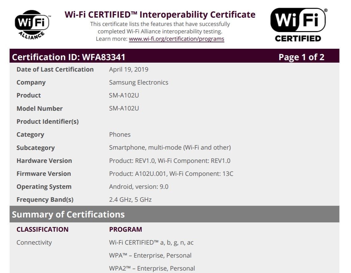Click the Page 1 of 2 indicator
351x273 pixels.
coord(301,57)
